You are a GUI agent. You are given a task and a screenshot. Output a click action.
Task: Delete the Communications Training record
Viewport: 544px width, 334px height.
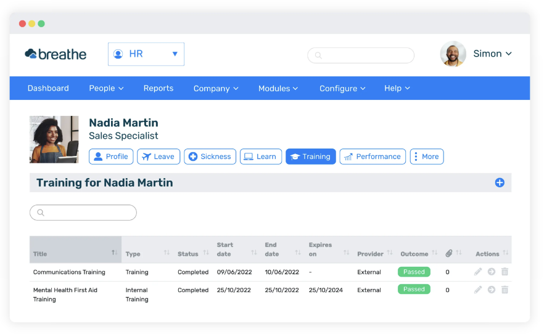[505, 272]
